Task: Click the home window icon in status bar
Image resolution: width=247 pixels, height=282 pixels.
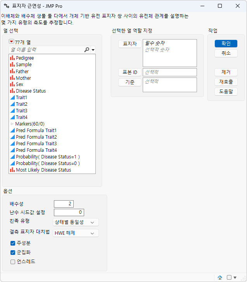Action: click(220, 277)
